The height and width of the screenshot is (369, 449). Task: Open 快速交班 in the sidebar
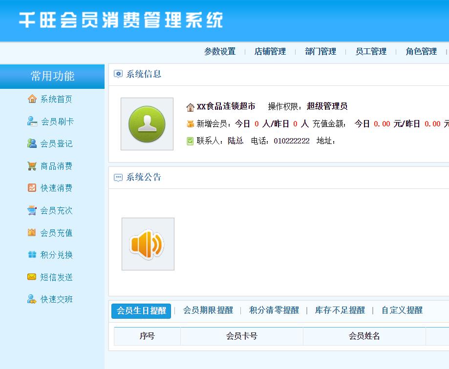[56, 300]
